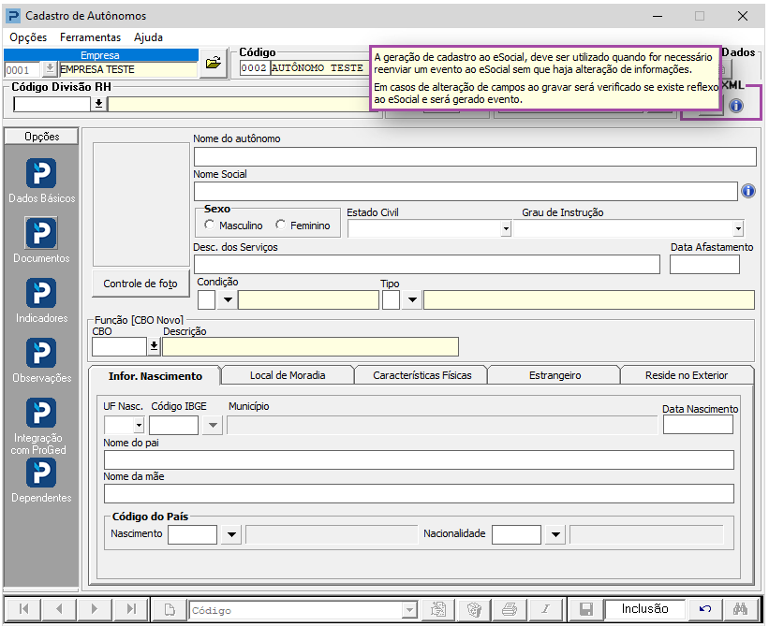Viewport: 769px width, 626px height.
Task: Open the Opções menu
Action: [x=28, y=37]
